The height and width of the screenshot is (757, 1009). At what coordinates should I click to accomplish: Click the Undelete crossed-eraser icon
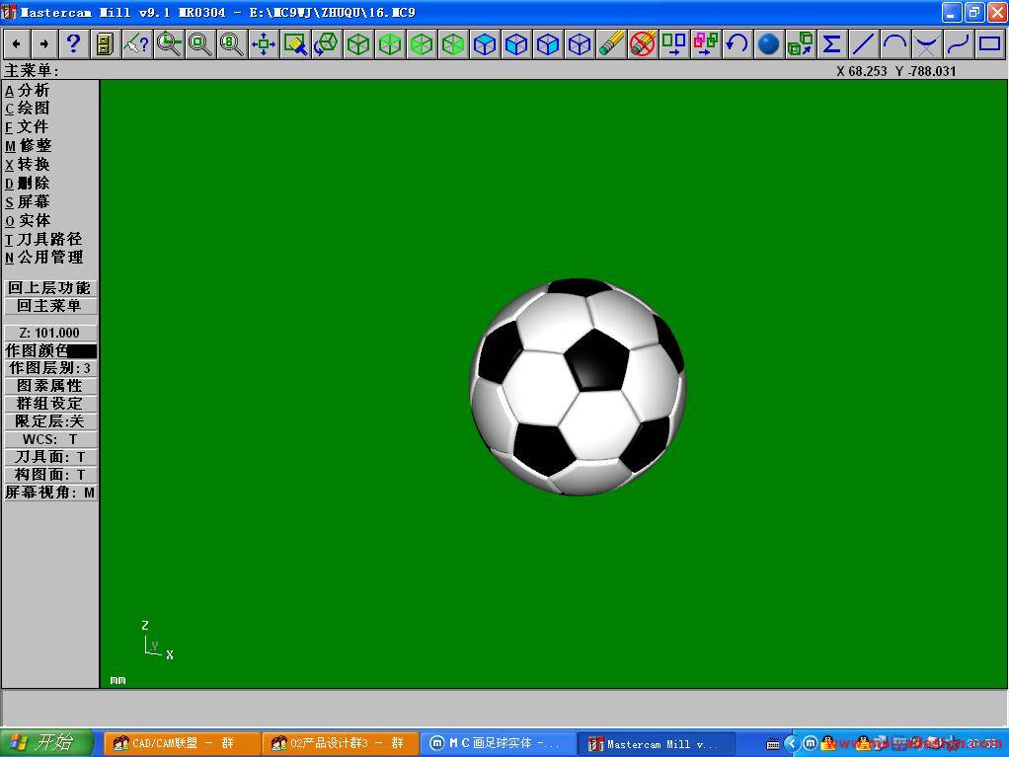643,43
